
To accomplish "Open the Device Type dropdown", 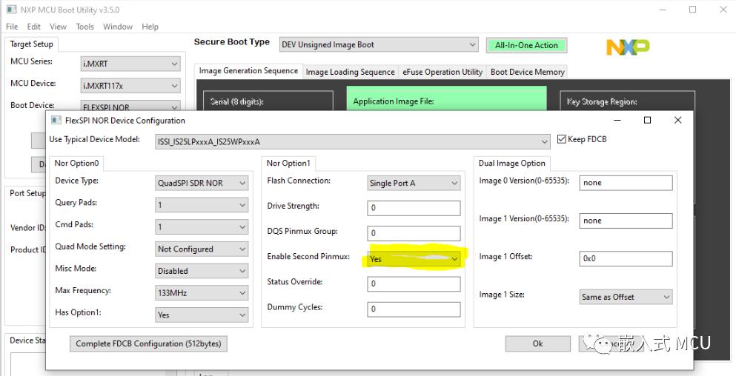I will click(201, 183).
